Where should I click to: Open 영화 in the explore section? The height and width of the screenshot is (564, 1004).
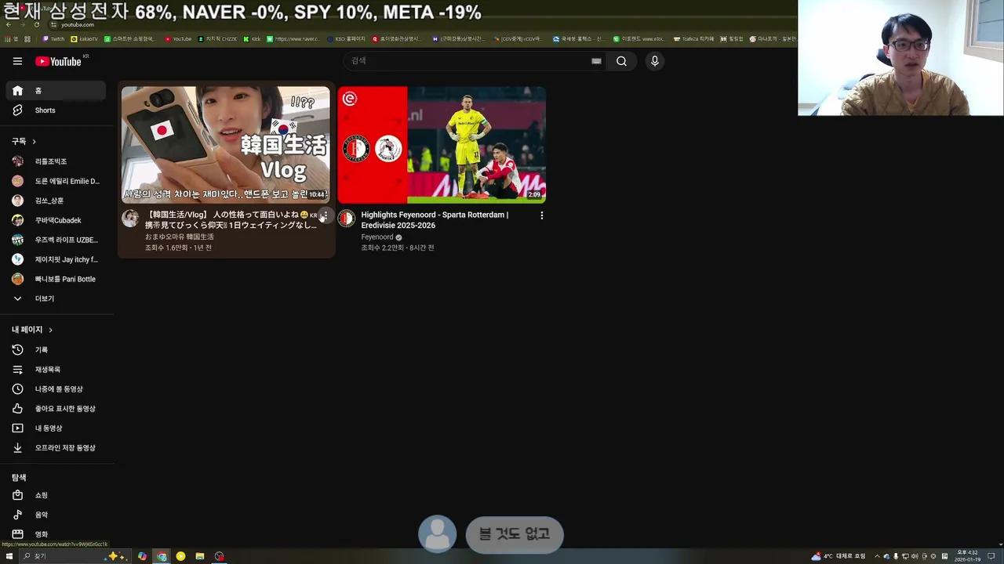click(56, 534)
